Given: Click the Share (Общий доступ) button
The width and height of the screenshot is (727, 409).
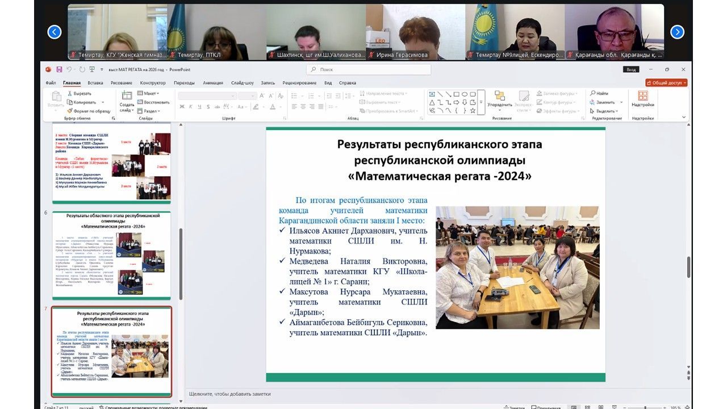Looking at the screenshot, I should (670, 83).
